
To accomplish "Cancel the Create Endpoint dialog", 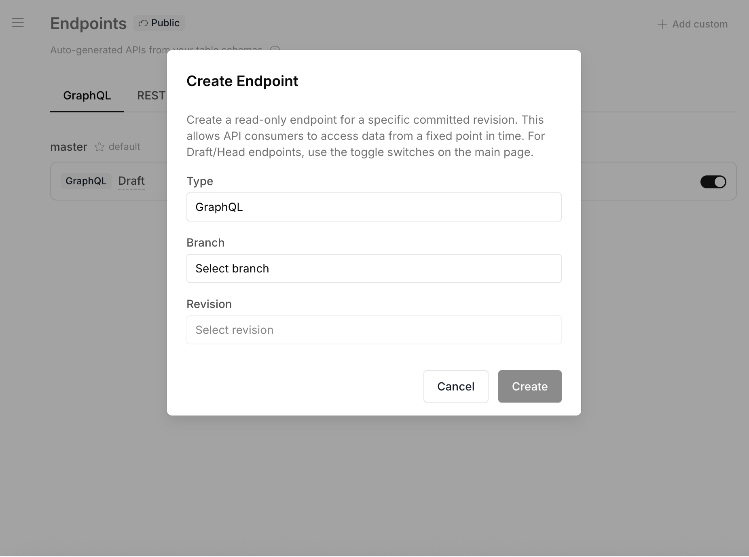I will point(455,386).
